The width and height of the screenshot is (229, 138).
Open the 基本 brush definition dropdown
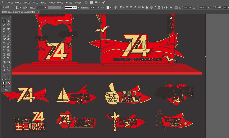[78, 7]
